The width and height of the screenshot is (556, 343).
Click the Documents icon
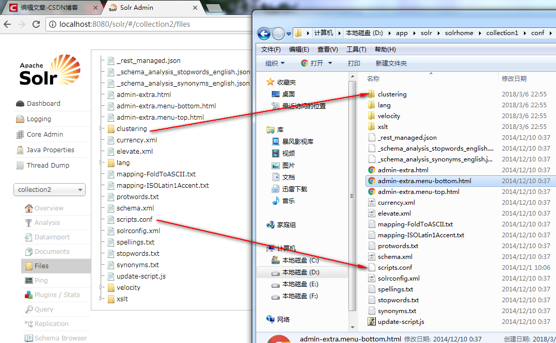(29, 252)
